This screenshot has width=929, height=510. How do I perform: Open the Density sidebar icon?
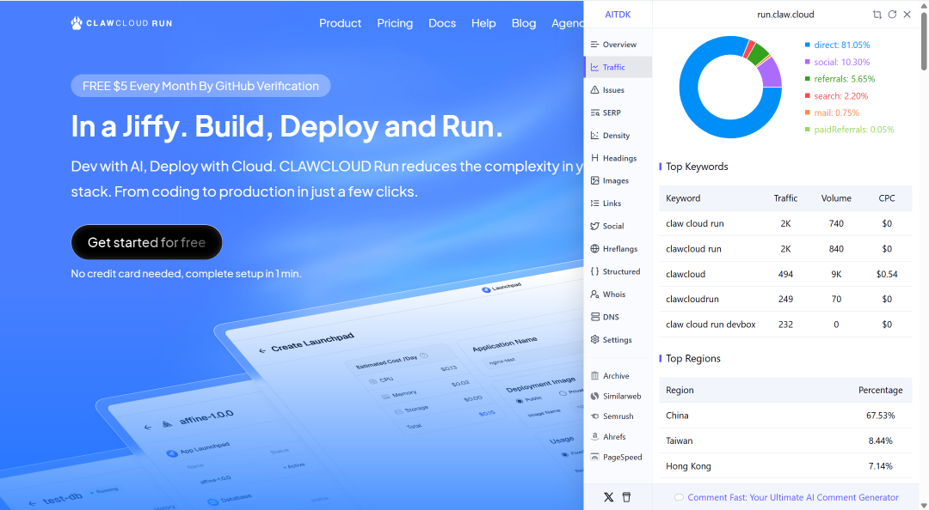click(x=594, y=136)
